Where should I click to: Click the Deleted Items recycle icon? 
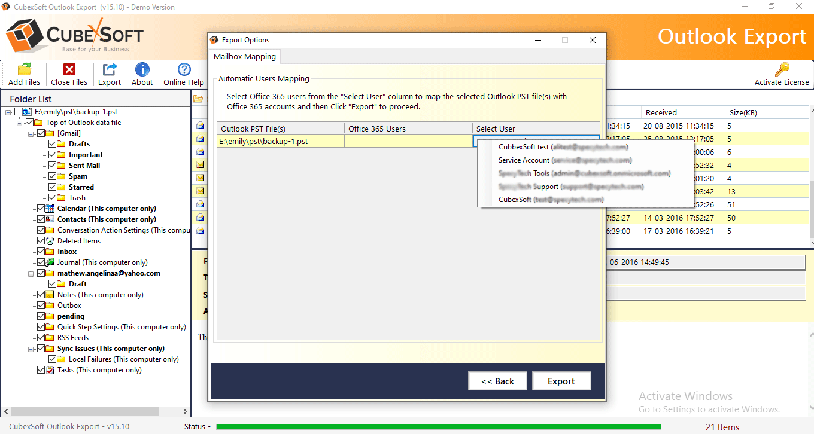pyautogui.click(x=51, y=241)
